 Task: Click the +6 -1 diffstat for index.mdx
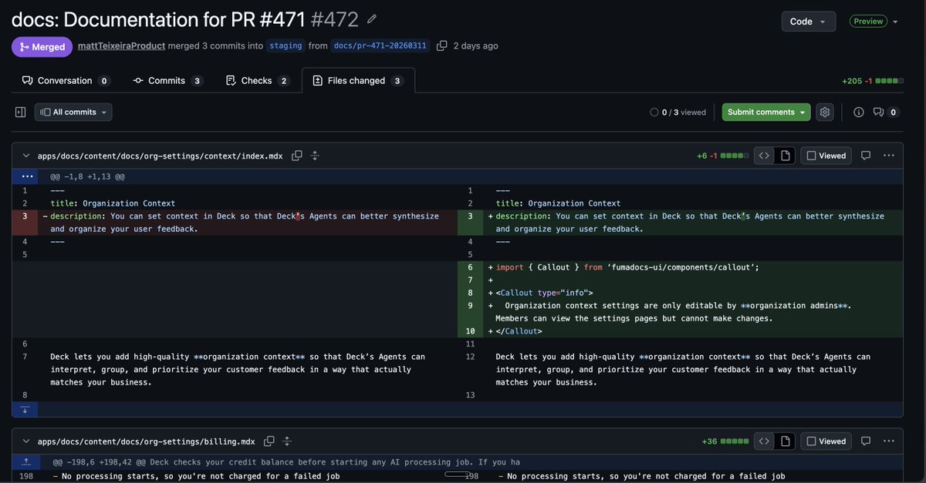pos(722,156)
